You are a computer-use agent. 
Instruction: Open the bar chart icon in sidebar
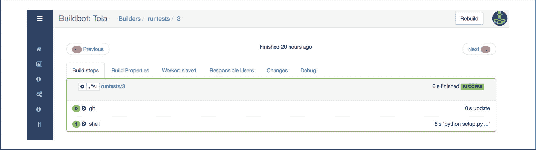tap(39, 64)
